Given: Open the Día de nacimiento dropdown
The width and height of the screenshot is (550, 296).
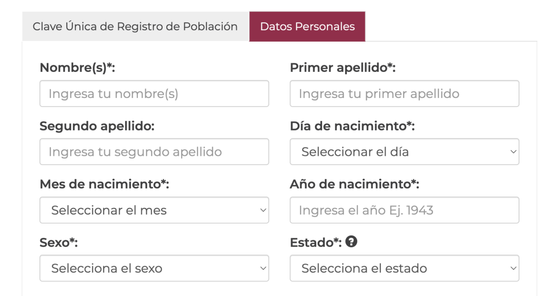Looking at the screenshot, I should pos(404,152).
